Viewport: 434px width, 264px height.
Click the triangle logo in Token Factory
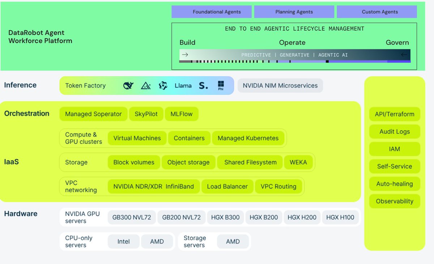146,86
